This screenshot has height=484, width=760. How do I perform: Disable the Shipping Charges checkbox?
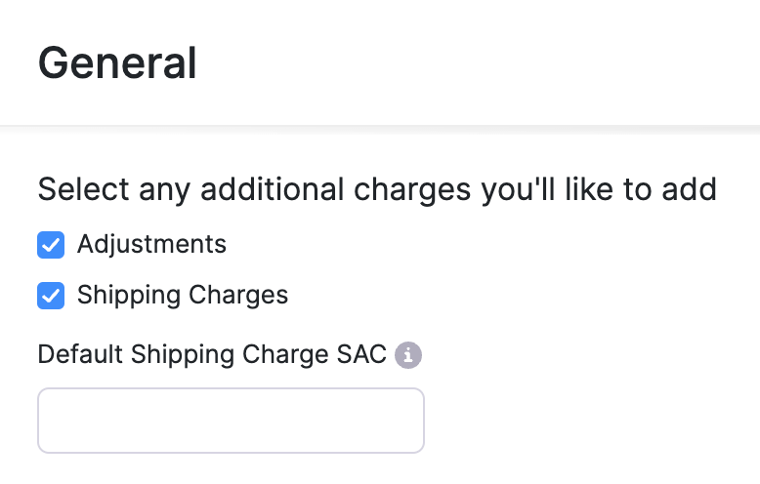(x=51, y=296)
